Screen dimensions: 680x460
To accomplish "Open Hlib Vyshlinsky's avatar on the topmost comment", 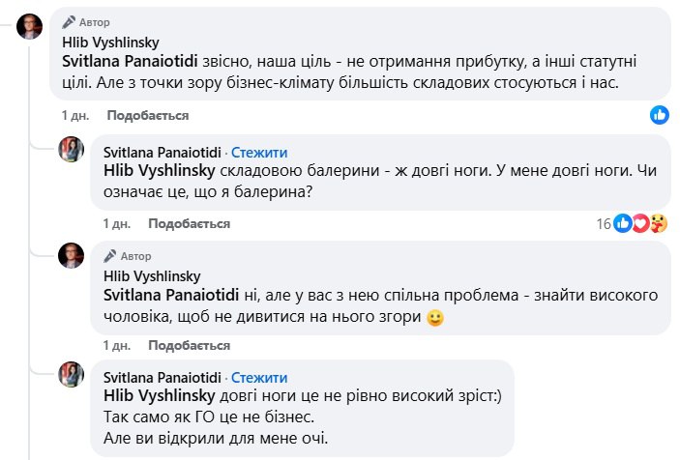I will 30,25.
